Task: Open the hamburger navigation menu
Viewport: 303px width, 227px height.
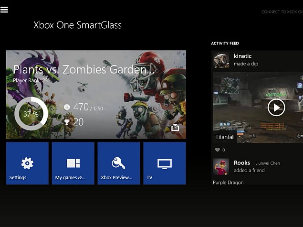Action: (4, 10)
